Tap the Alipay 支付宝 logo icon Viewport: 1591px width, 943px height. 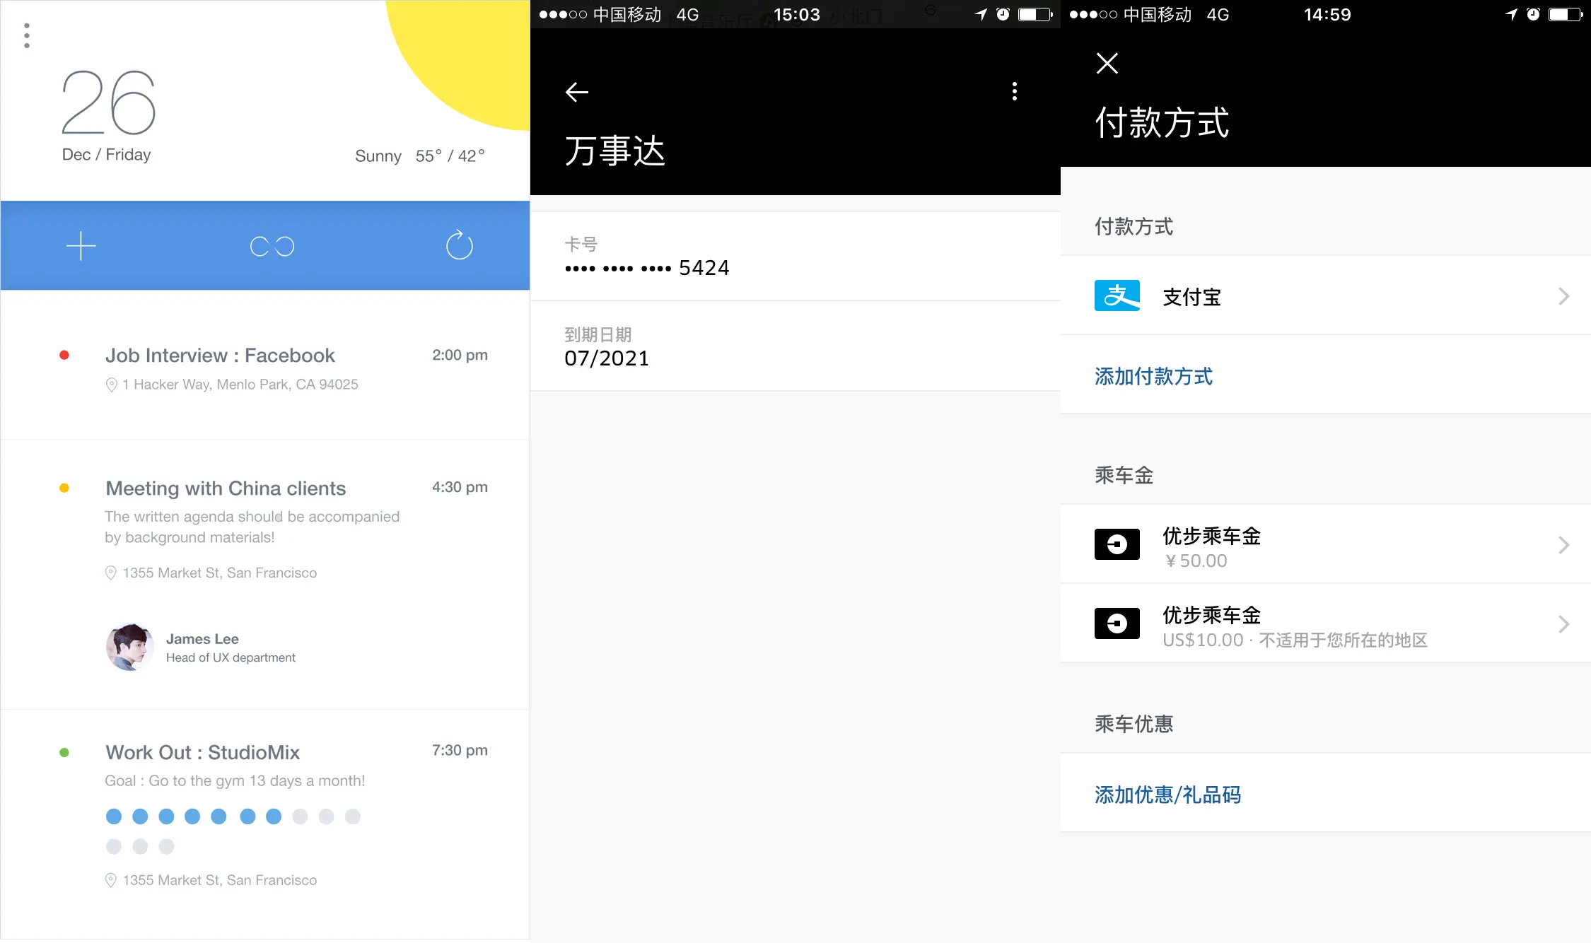tap(1117, 295)
